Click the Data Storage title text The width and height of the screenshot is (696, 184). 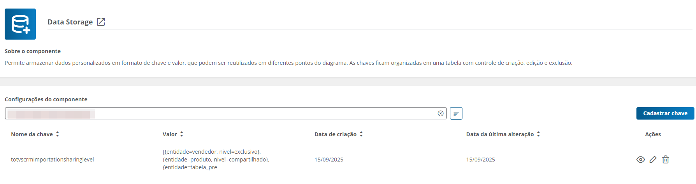pos(70,22)
